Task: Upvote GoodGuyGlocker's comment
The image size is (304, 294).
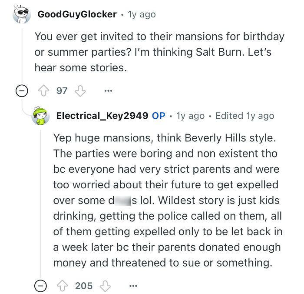Action: [x=43, y=90]
